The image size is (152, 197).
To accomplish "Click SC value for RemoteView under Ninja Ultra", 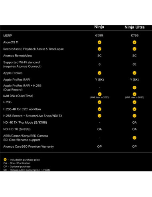I will click(134, 56).
